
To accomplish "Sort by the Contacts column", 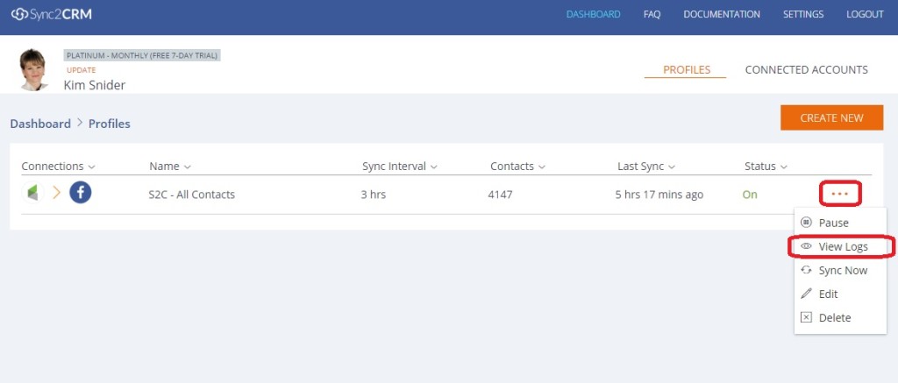I will (x=517, y=166).
